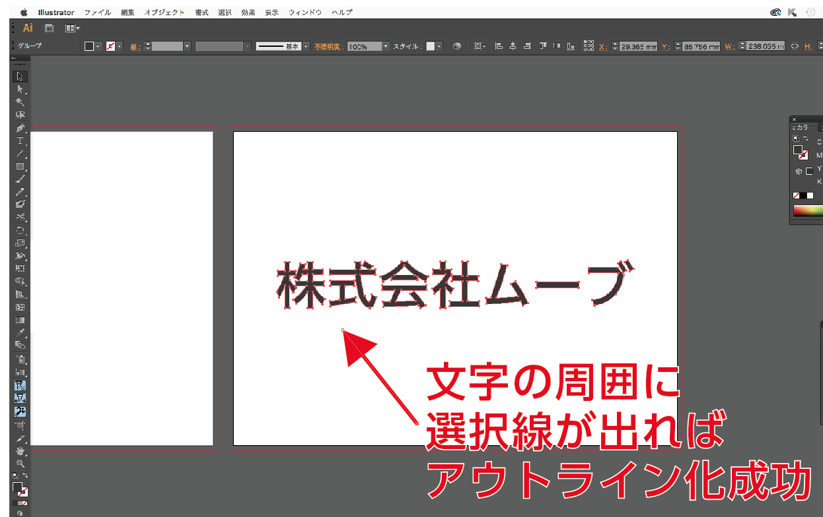Open the 書式 menu

[202, 13]
